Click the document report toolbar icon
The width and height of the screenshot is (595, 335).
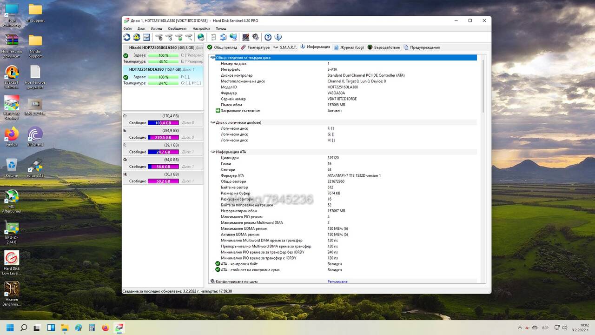pos(213,37)
